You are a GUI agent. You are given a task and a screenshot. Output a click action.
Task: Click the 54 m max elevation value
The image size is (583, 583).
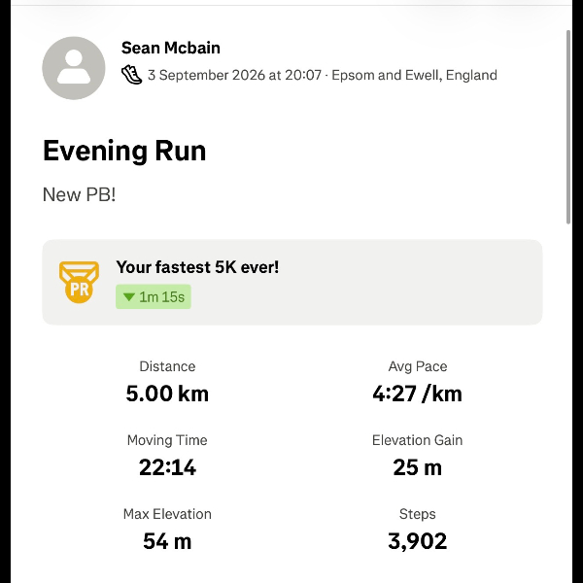pos(167,541)
